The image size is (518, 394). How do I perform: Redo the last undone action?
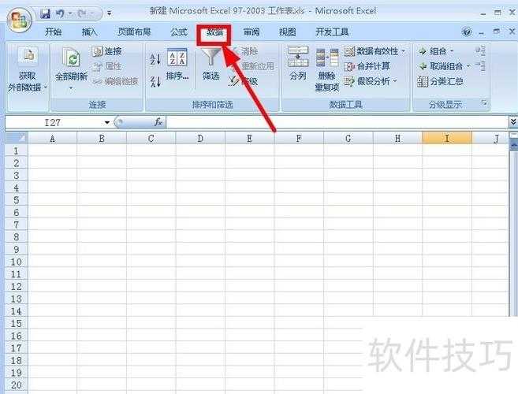tap(81, 13)
